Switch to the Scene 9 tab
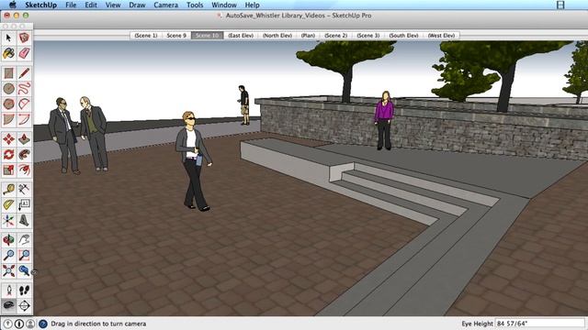 pyautogui.click(x=176, y=35)
